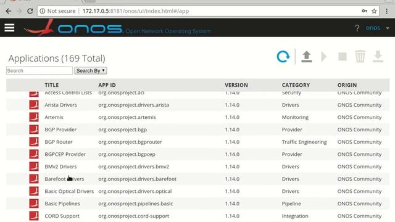Click app ID org.onosproject.bgpcep

click(x=127, y=154)
